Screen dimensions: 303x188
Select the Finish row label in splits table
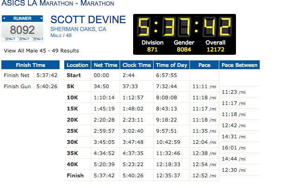coord(75,175)
